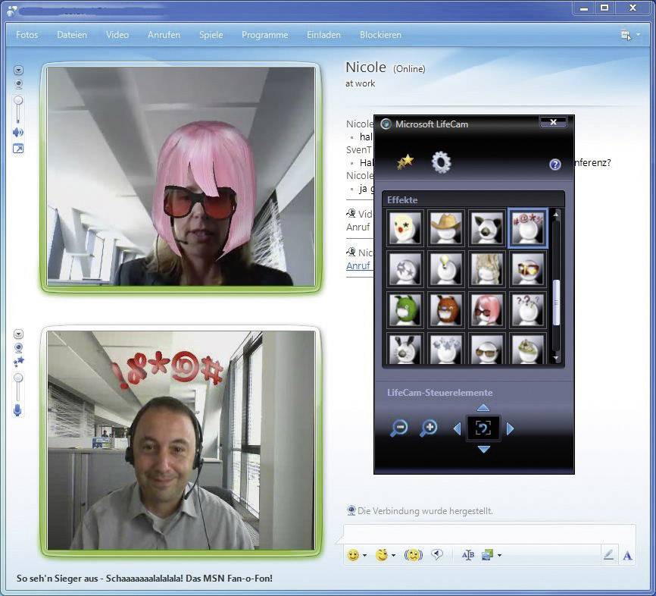This screenshot has height=596, width=656.
Task: Expand the emoticon picker dropdown
Action: [x=364, y=555]
